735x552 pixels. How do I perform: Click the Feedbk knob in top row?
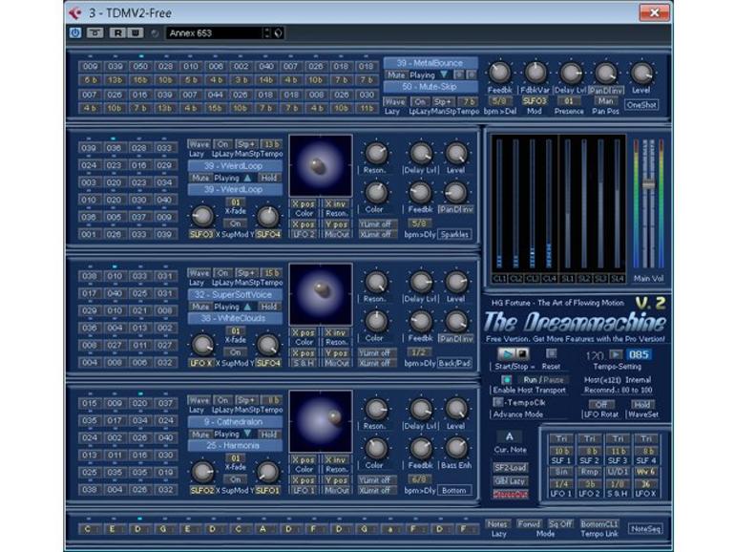(499, 73)
